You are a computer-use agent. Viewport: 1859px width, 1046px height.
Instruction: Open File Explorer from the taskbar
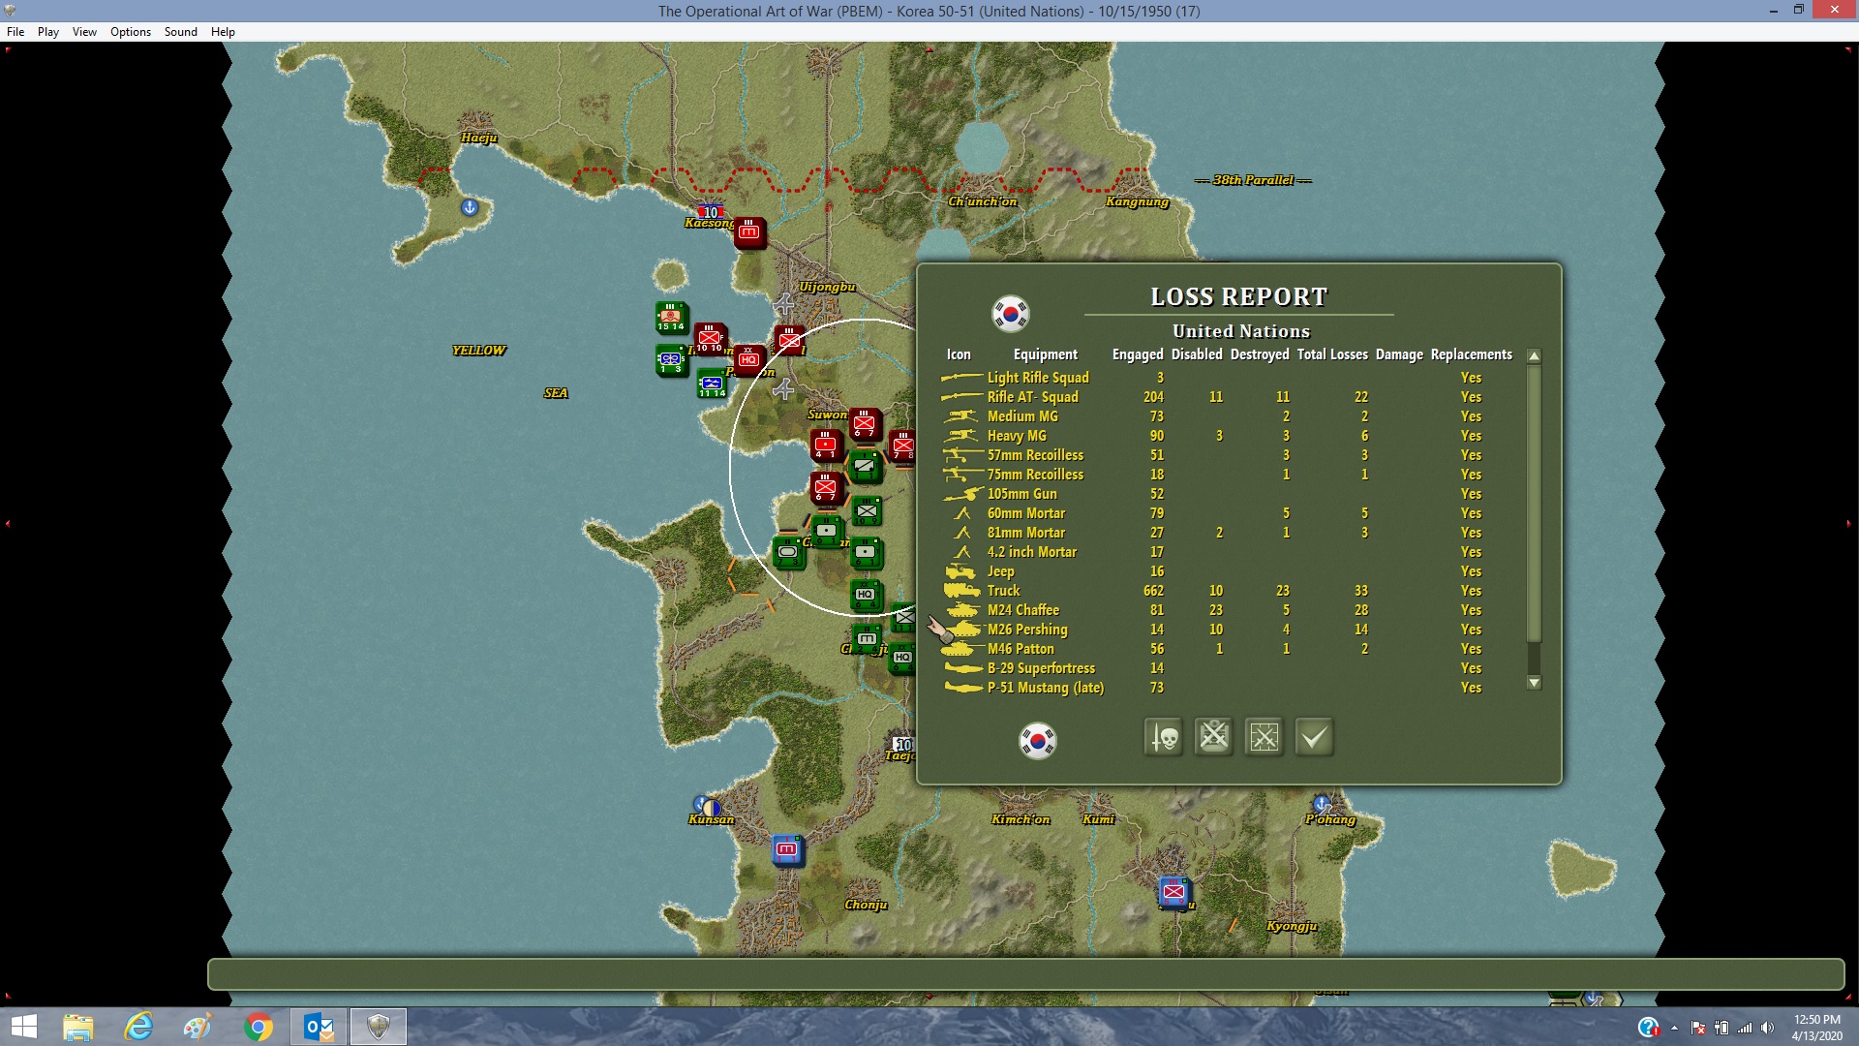pyautogui.click(x=78, y=1027)
